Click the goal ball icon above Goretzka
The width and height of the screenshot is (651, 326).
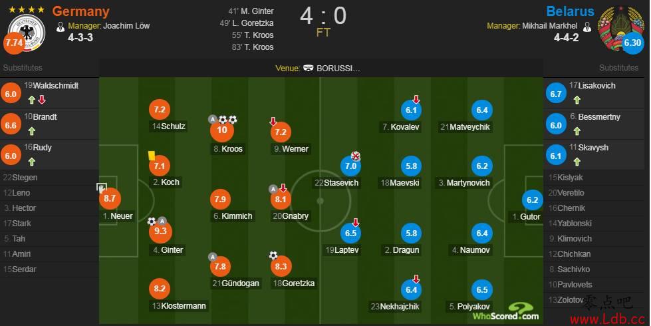point(273,255)
